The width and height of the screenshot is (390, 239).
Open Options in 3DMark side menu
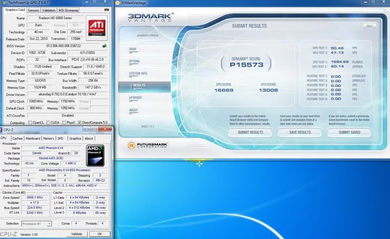click(134, 61)
